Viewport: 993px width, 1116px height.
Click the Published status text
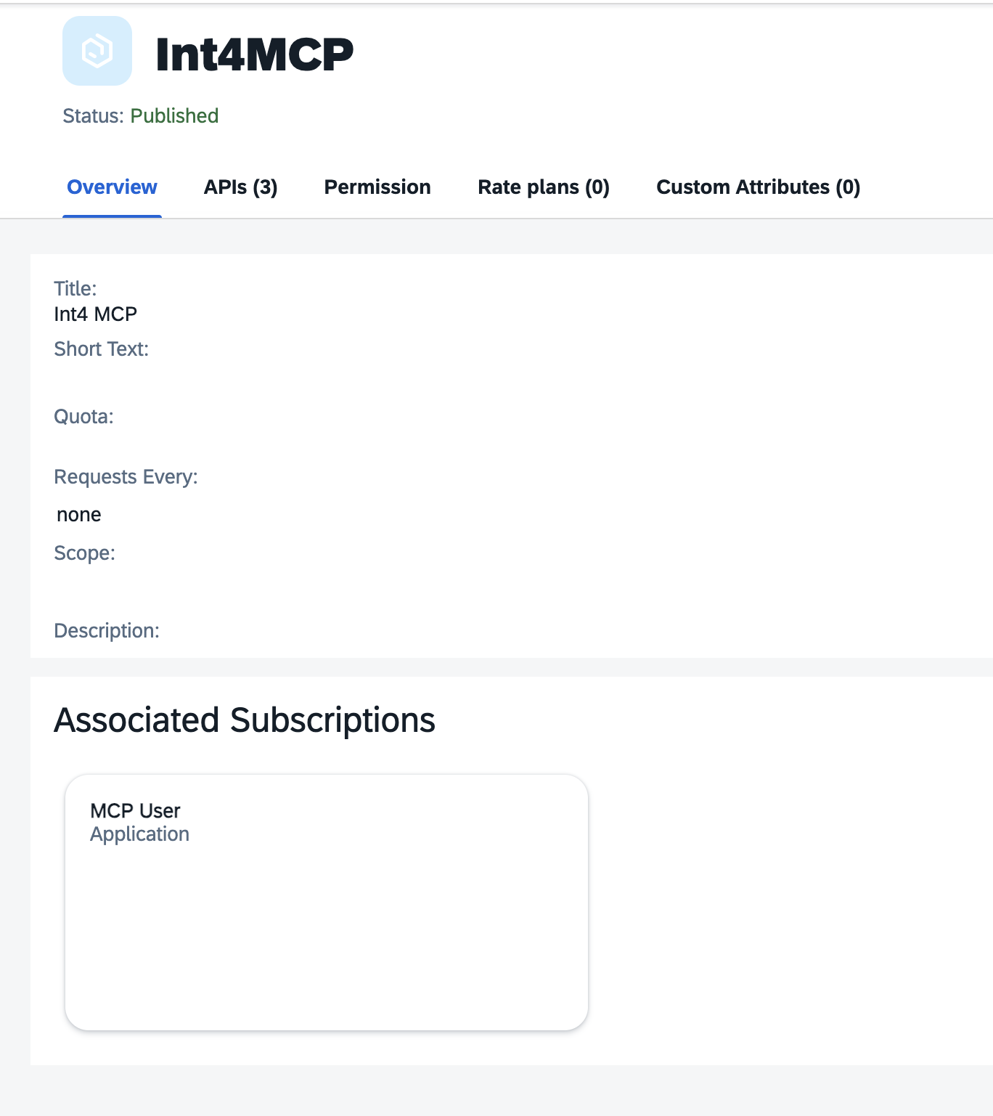click(174, 116)
